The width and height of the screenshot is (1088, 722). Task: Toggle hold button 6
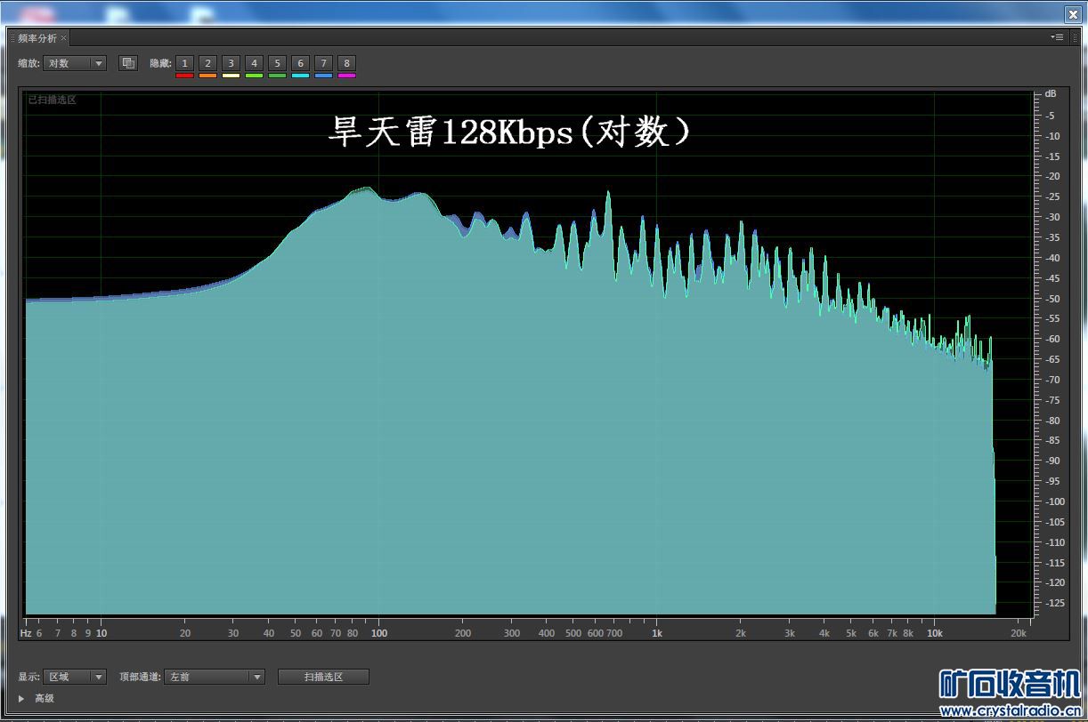[300, 63]
